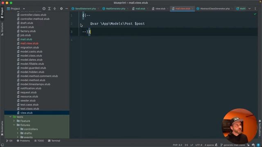Select model.dates.stub file
Viewport: 262px width, 147px height.
32,60
